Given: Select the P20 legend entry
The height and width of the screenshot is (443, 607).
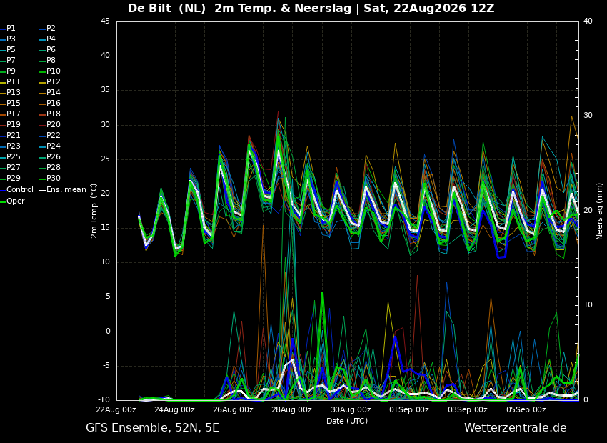Looking at the screenshot, I should tap(54, 125).
